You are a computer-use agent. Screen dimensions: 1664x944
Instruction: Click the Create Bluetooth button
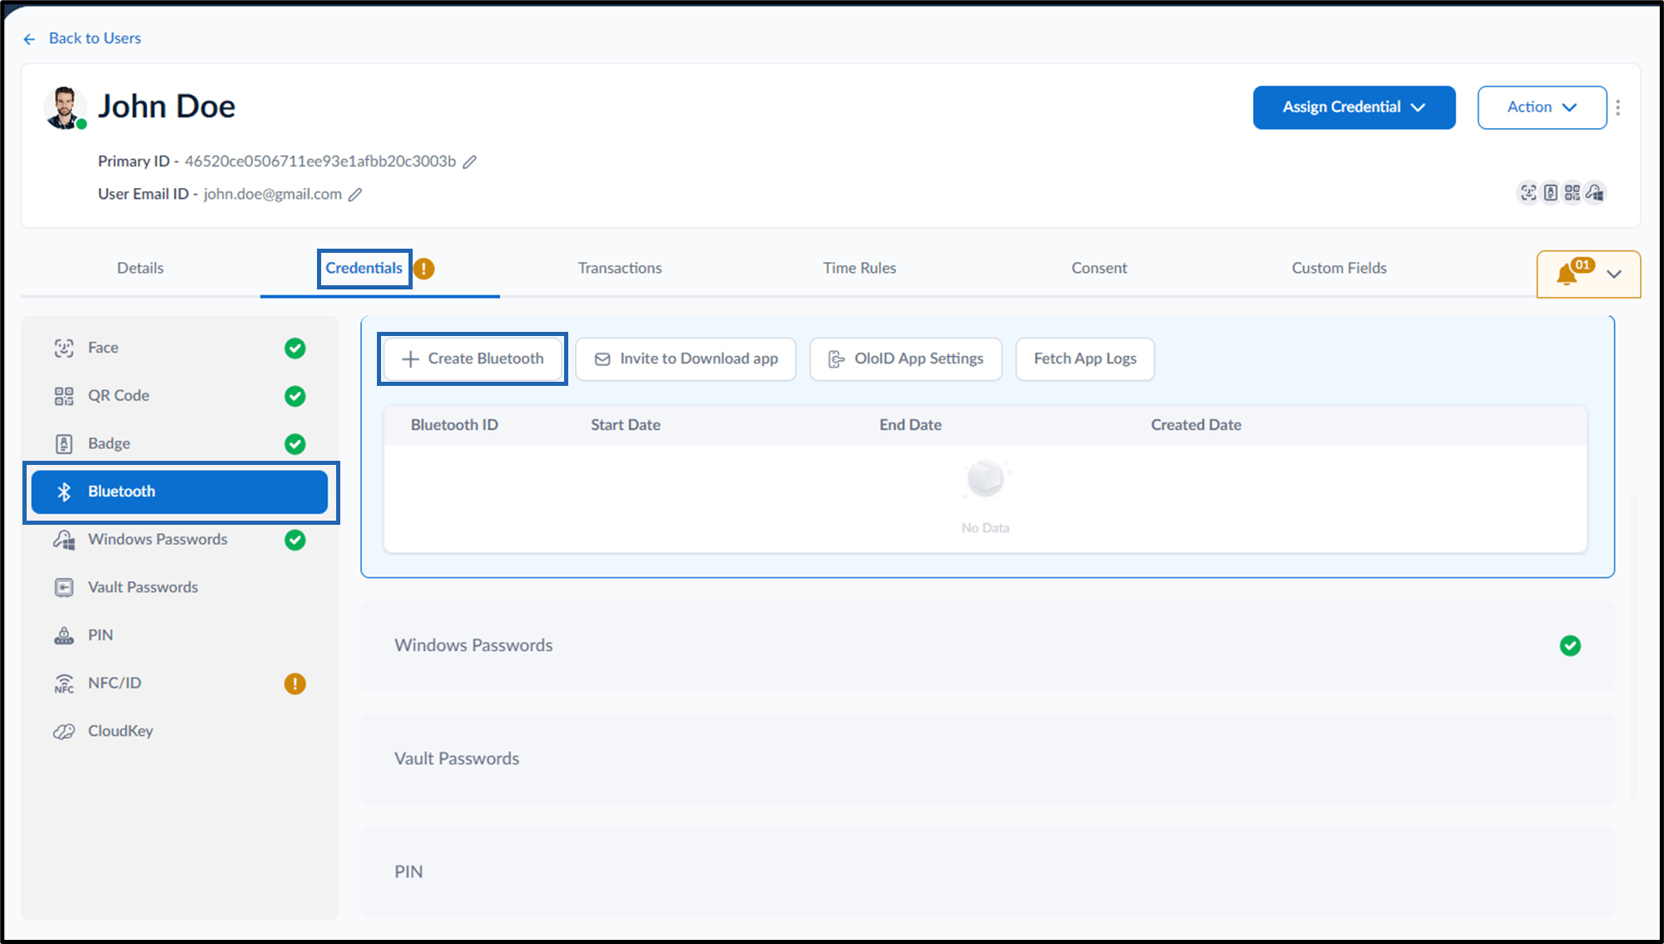coord(473,359)
